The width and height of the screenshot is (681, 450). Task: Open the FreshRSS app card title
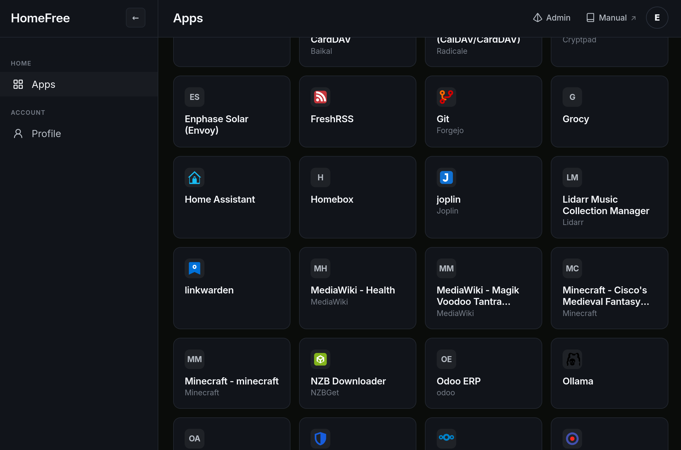(332, 119)
